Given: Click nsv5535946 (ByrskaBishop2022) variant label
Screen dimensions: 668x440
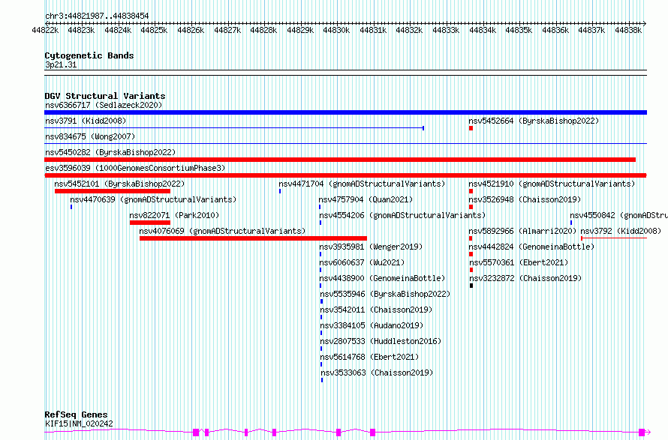Looking at the screenshot, I should click(385, 294).
